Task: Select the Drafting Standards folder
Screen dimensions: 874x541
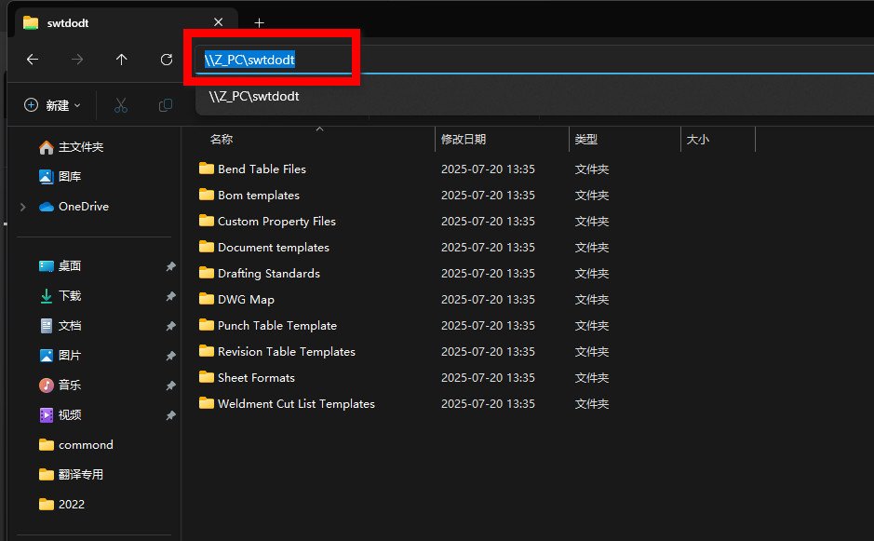Action: point(268,274)
